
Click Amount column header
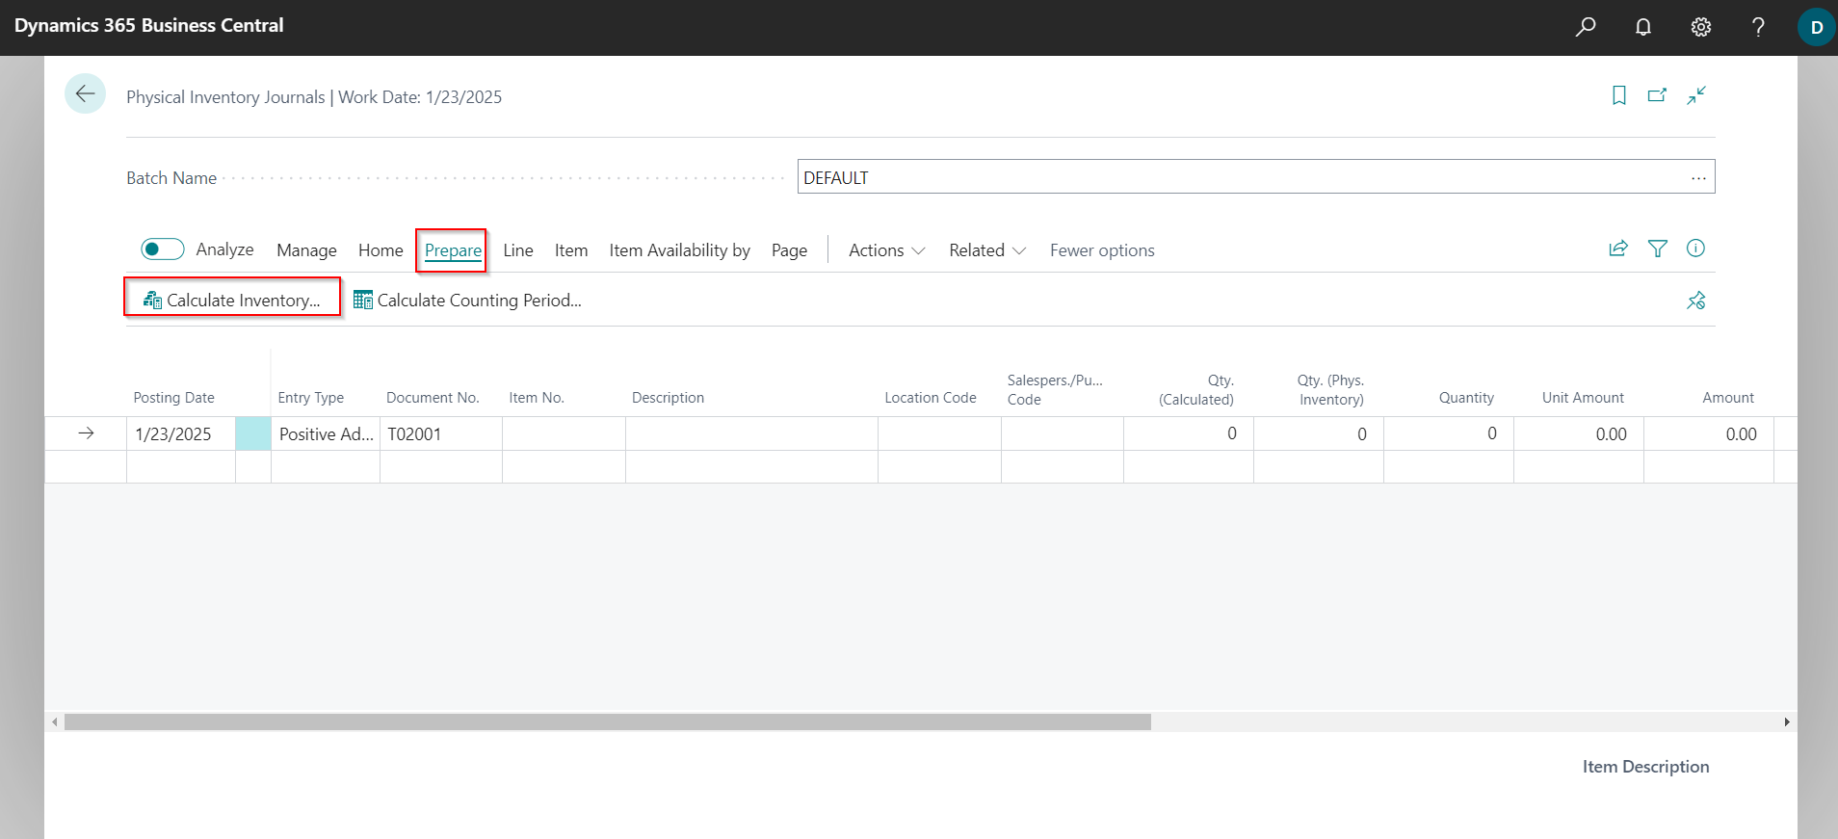(x=1728, y=398)
